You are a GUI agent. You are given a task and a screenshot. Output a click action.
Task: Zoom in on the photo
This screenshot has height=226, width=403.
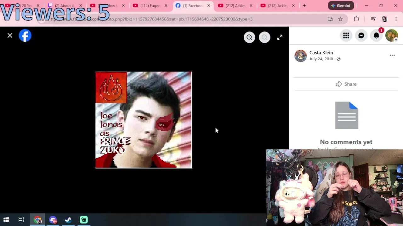point(249,37)
